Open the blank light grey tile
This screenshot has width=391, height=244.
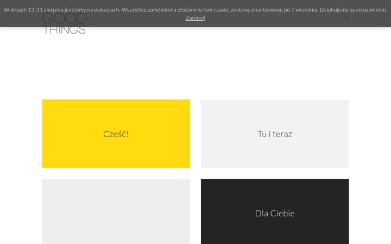pos(116,211)
